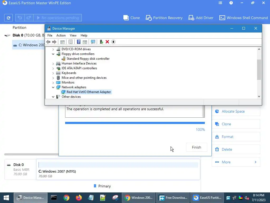270x203 pixels.
Task: Click Format in the right side panel
Action: [236, 137]
